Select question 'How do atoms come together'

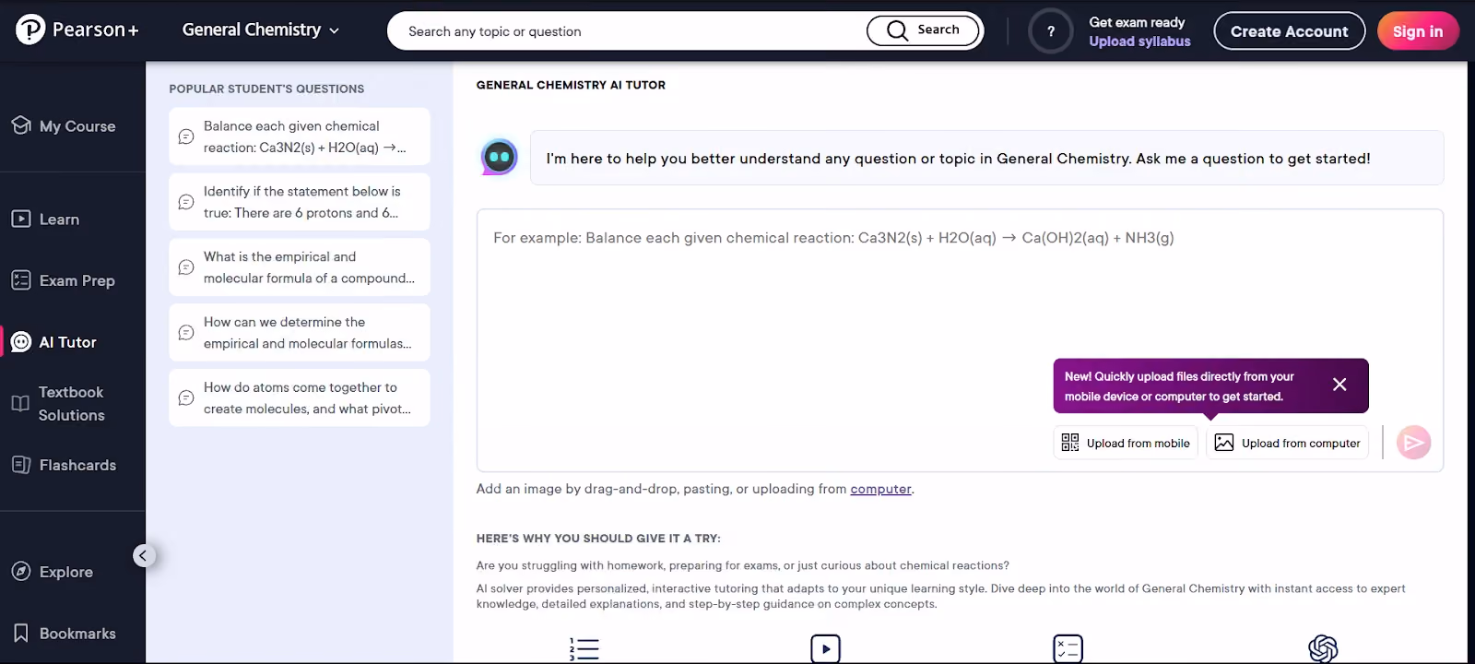pos(300,398)
